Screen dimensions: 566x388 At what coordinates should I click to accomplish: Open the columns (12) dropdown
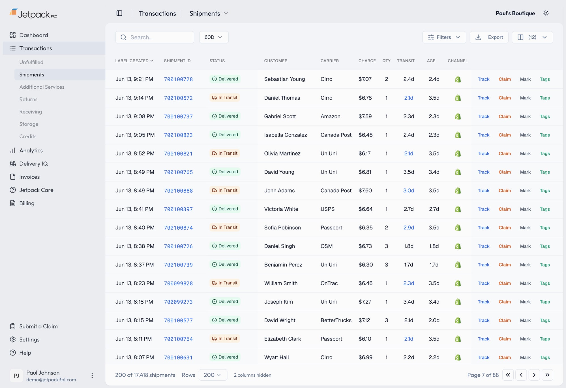tap(532, 37)
